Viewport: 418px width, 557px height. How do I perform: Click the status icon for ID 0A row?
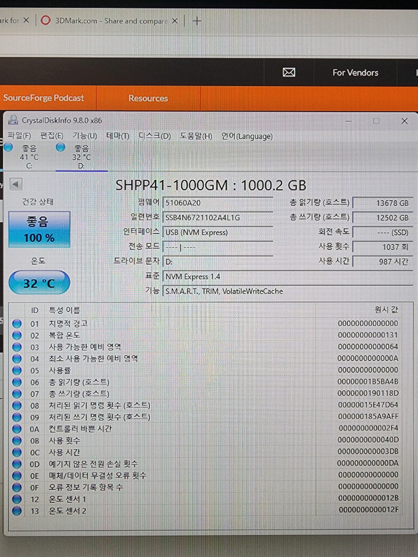[x=17, y=429]
